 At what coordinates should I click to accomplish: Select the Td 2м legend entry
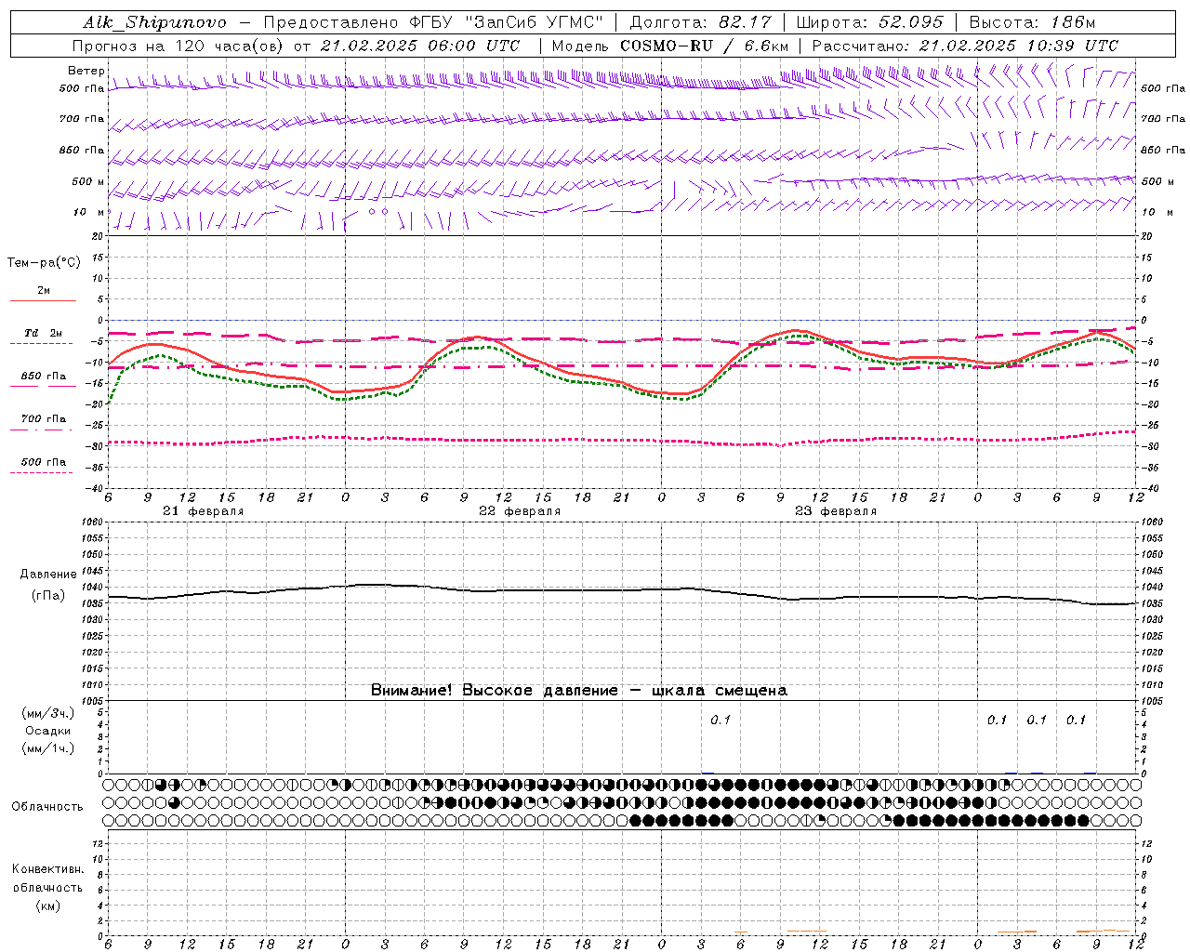(x=43, y=333)
